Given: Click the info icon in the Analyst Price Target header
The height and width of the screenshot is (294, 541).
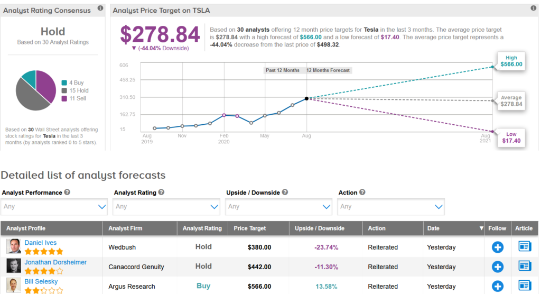Looking at the screenshot, I should click(x=534, y=8).
